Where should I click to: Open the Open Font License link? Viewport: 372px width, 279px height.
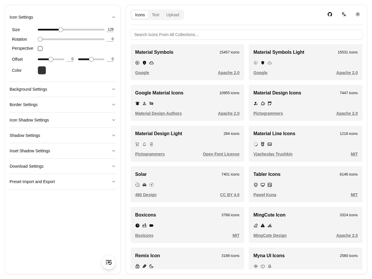pos(221,154)
